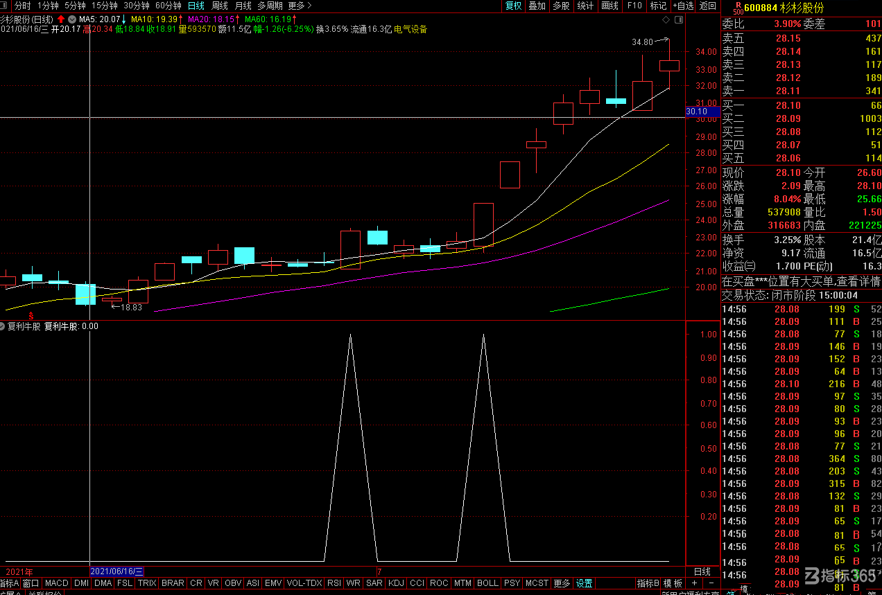Screen dimensions: 882x595
Task: Expand 更多 indicators at bottom bar
Action: tap(562, 583)
